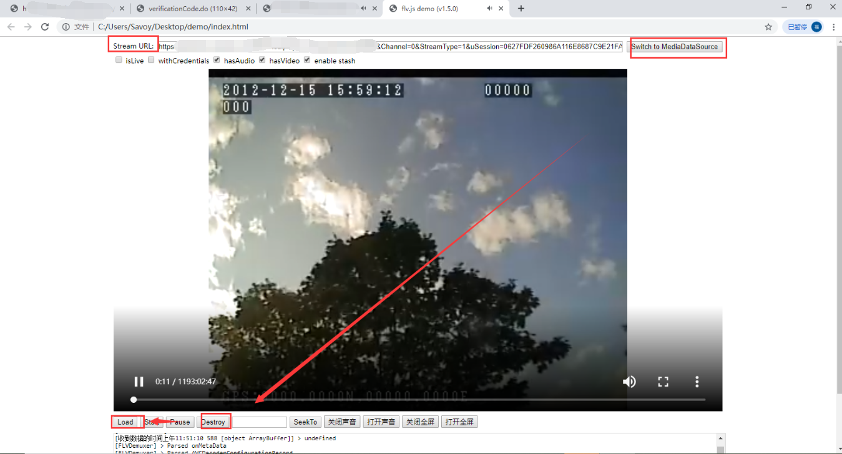Mute the video using the speaker icon
Screen dimensions: 842x454
(629, 382)
